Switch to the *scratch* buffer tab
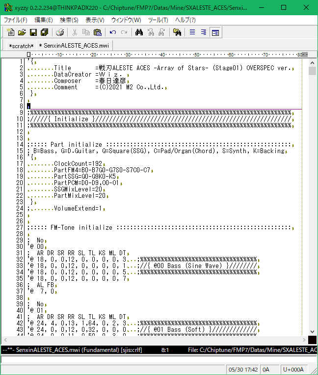Viewport: 318px width, 375px height. click(x=21, y=46)
